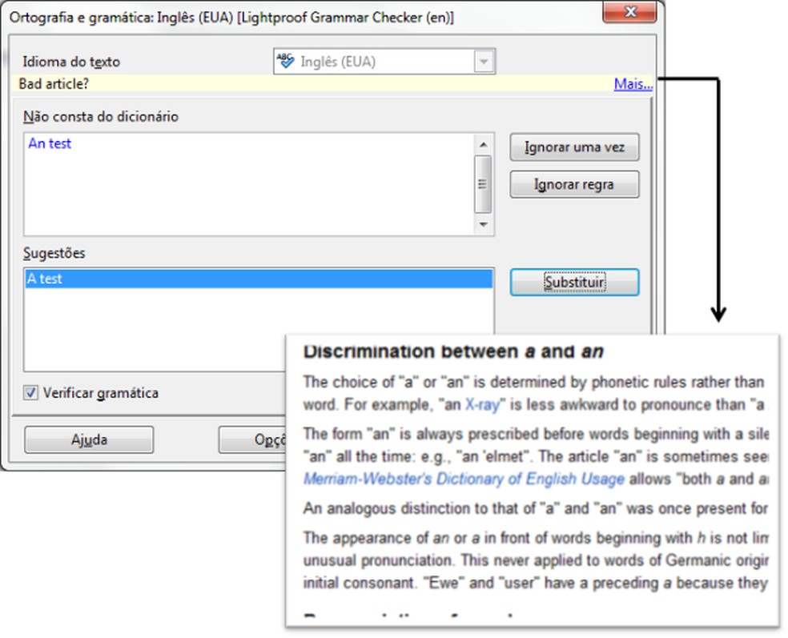Click the Mais... link
This screenshot has width=788, height=638.
pyautogui.click(x=633, y=84)
